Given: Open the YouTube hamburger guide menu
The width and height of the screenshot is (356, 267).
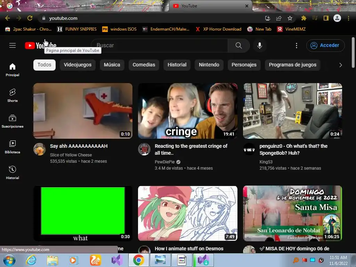Looking at the screenshot, I should [13, 46].
